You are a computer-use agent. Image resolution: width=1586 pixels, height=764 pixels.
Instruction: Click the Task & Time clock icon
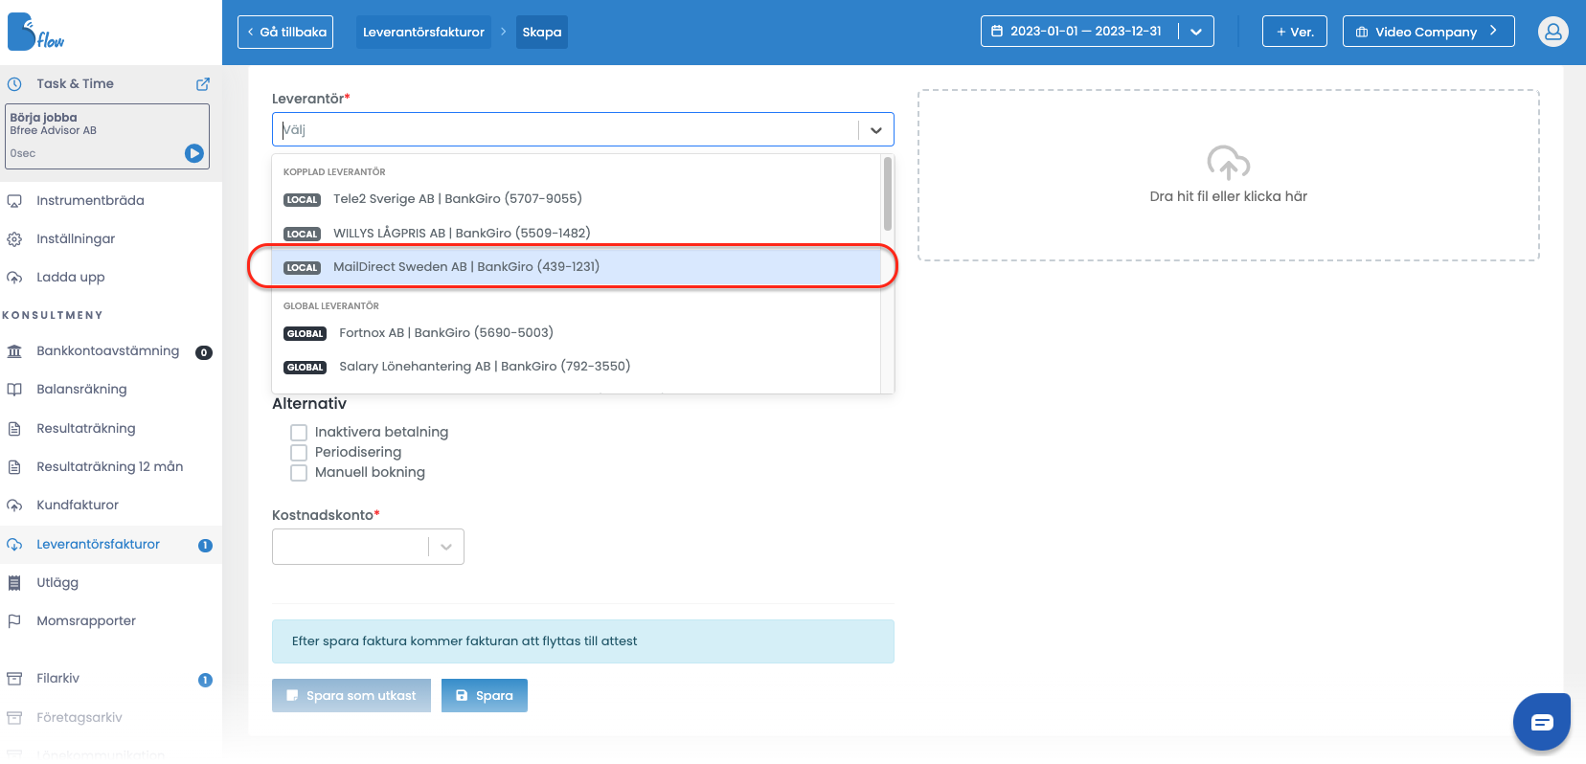(x=14, y=84)
